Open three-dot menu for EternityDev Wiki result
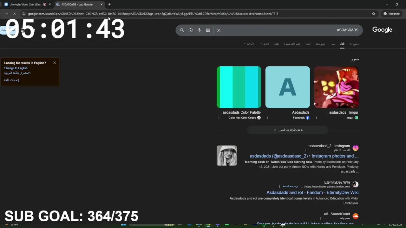This screenshot has height=228, width=406. pyautogui.click(x=279, y=187)
